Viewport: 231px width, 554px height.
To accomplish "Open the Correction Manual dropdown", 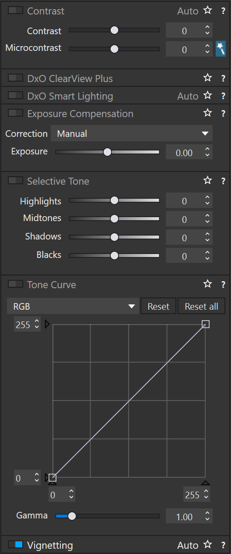I will point(132,133).
